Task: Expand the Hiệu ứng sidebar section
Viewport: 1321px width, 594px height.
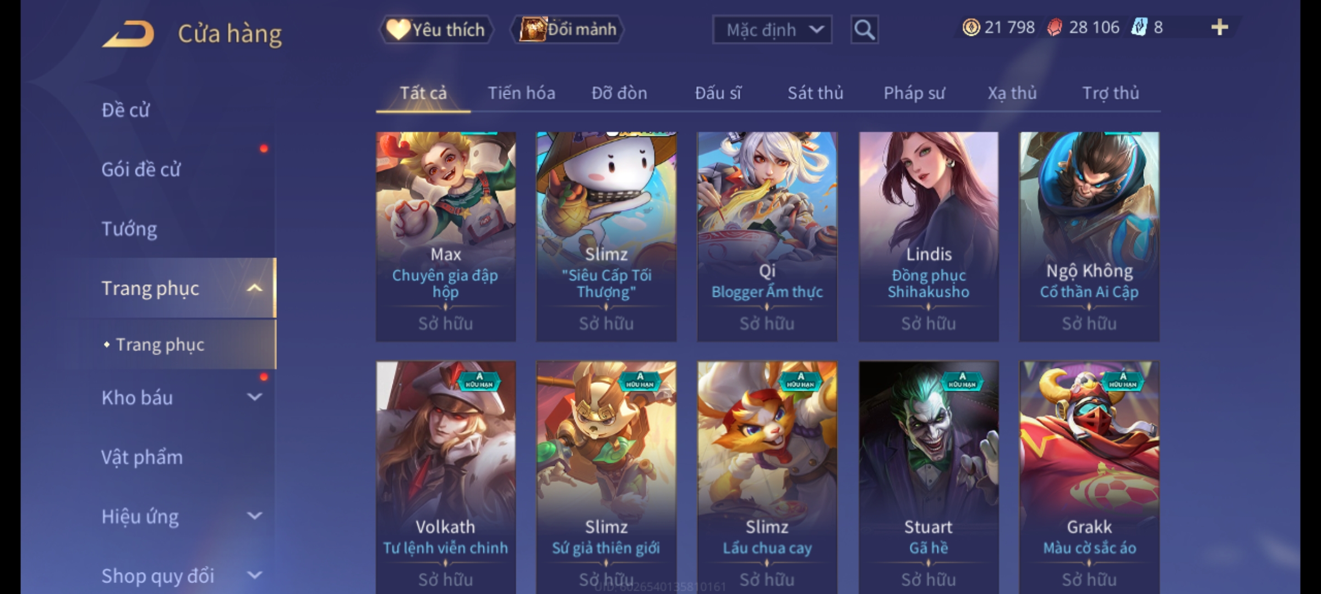Action: tap(254, 516)
